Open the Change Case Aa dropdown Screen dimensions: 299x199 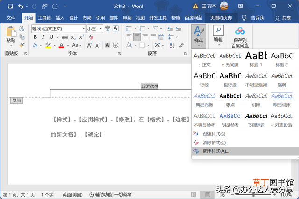click(77, 45)
